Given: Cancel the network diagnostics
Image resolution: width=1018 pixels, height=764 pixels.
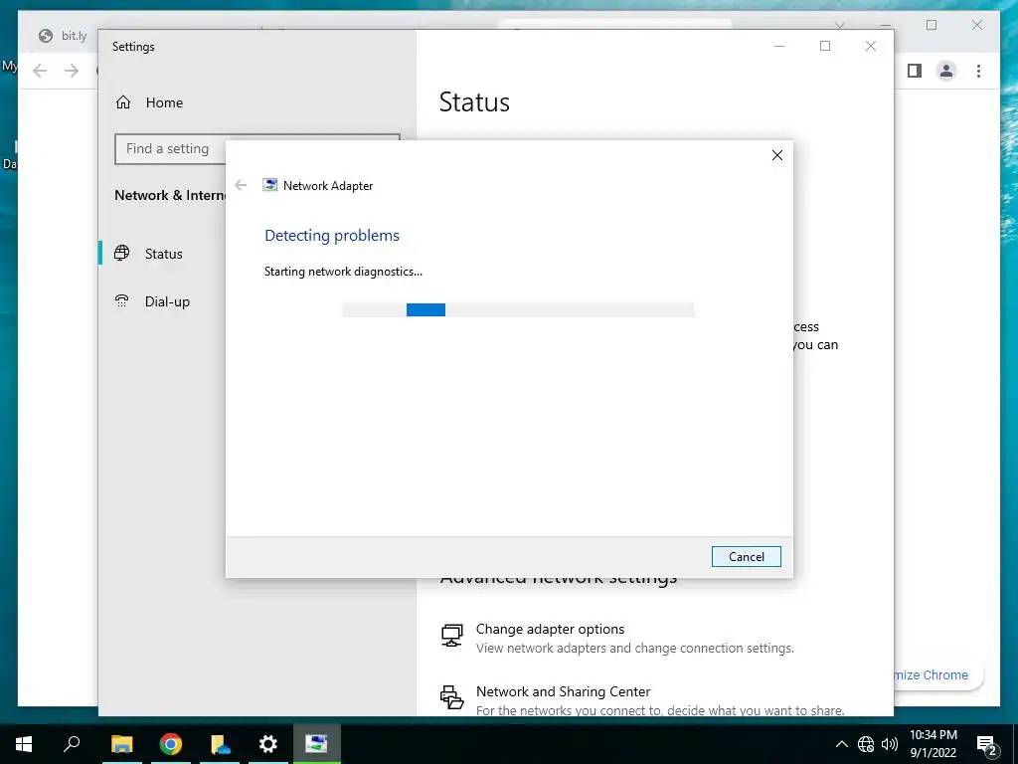Looking at the screenshot, I should click(746, 557).
